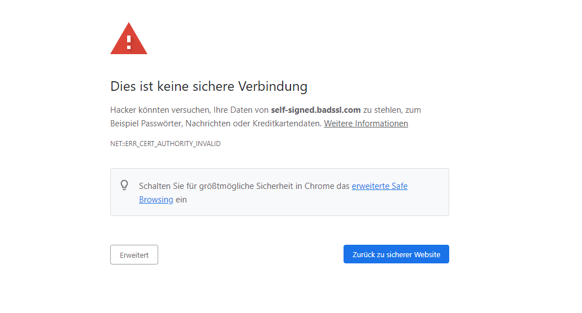
Task: Click the NET::ERR_CERT_AUTHORITY_INVALID error code
Action: coord(165,144)
